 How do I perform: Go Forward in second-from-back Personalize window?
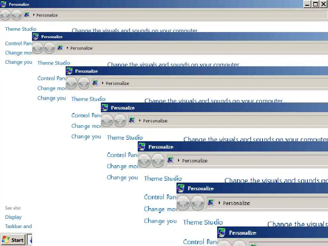49,48
